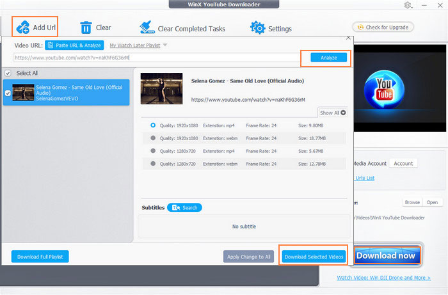Click the large video preview thumbnail
This screenshot has height=295, width=448.
(161, 88)
